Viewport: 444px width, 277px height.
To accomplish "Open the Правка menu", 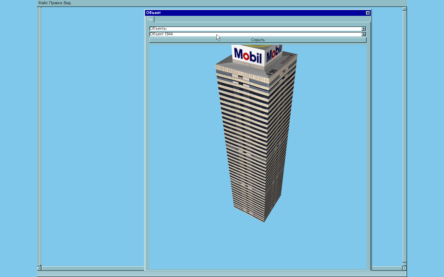I will (x=55, y=3).
